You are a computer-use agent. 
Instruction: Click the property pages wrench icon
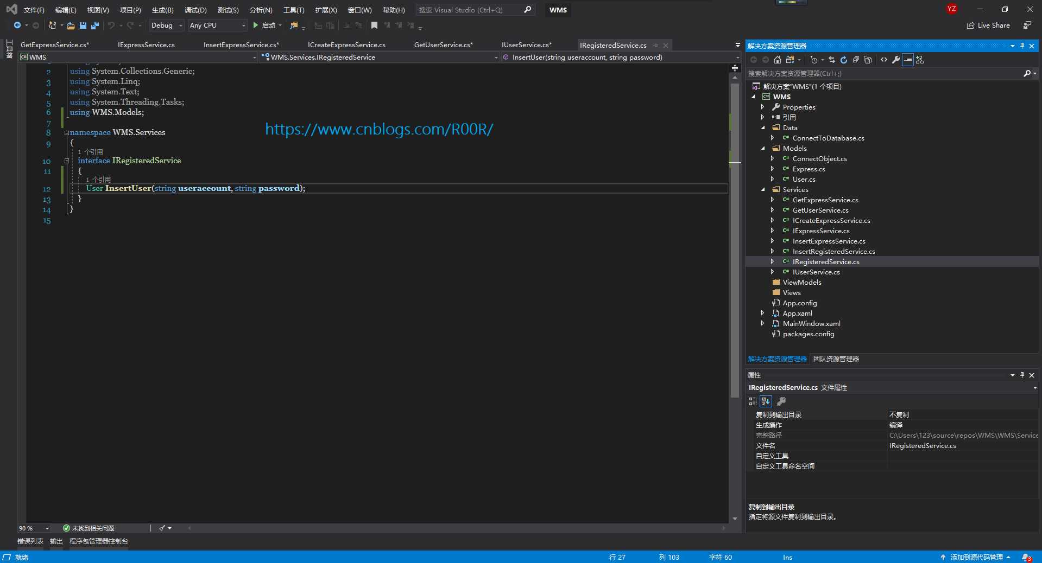tap(781, 401)
